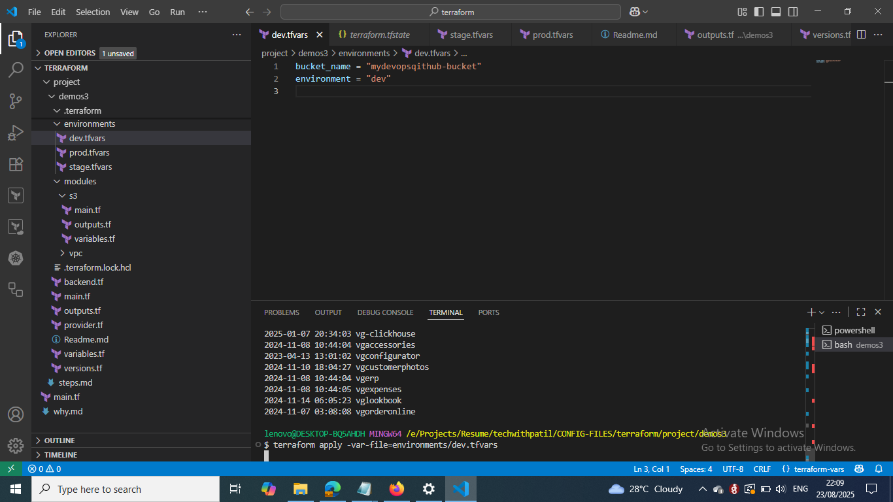Collapse the environments folder
This screenshot has width=893, height=502.
tap(89, 124)
